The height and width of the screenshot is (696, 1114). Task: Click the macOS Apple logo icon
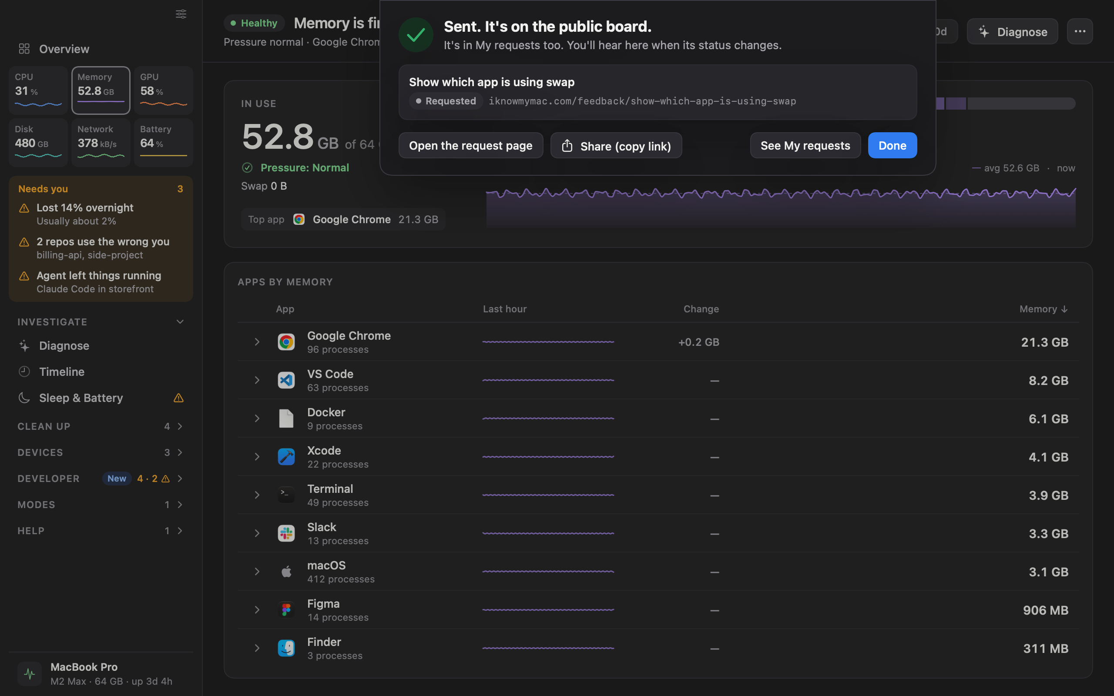coord(286,571)
